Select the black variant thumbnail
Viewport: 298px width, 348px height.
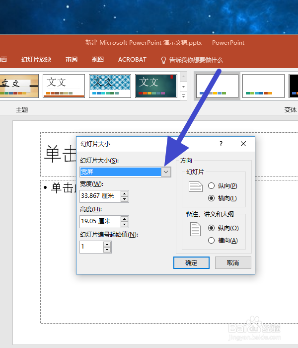pyautogui.click(x=294, y=86)
